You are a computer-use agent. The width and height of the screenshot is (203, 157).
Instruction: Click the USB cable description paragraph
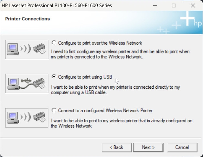click(115, 90)
